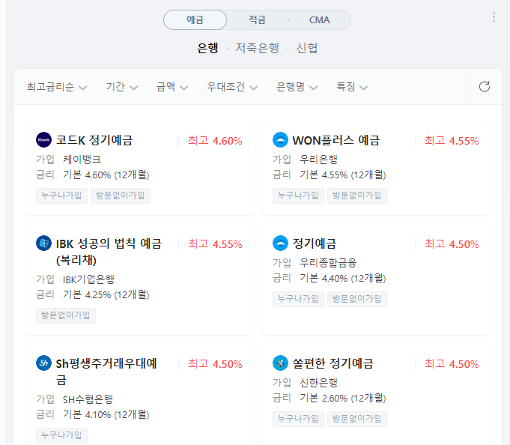Click 최고 4.55% rate on WON플러스 예금
Screen dimensions: 510x445
click(x=452, y=141)
